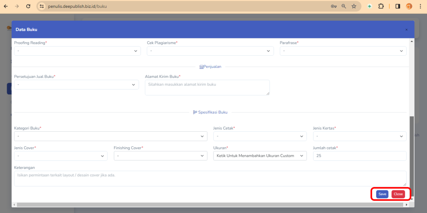The height and width of the screenshot is (213, 427).
Task: Bookmark this page with the star icon
Action: (x=354, y=6)
